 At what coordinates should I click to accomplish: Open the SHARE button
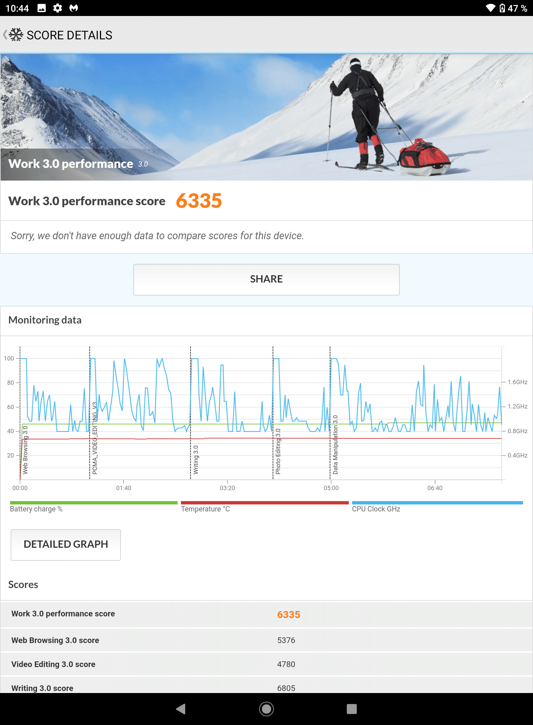coord(266,279)
